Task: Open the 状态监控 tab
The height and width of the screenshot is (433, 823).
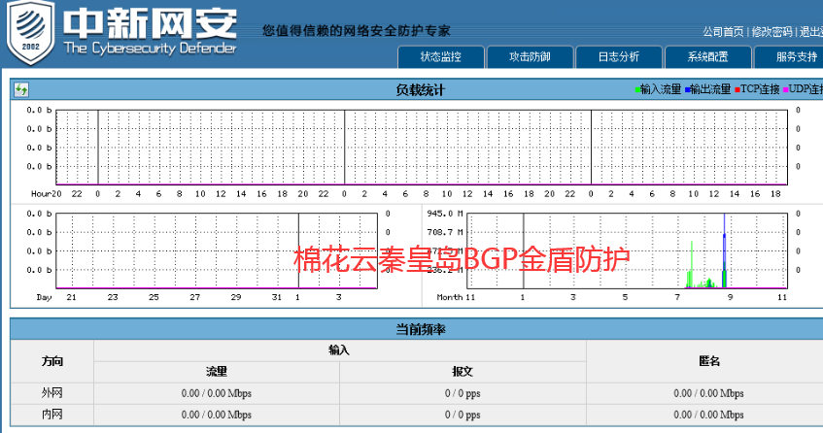Action: pos(441,56)
